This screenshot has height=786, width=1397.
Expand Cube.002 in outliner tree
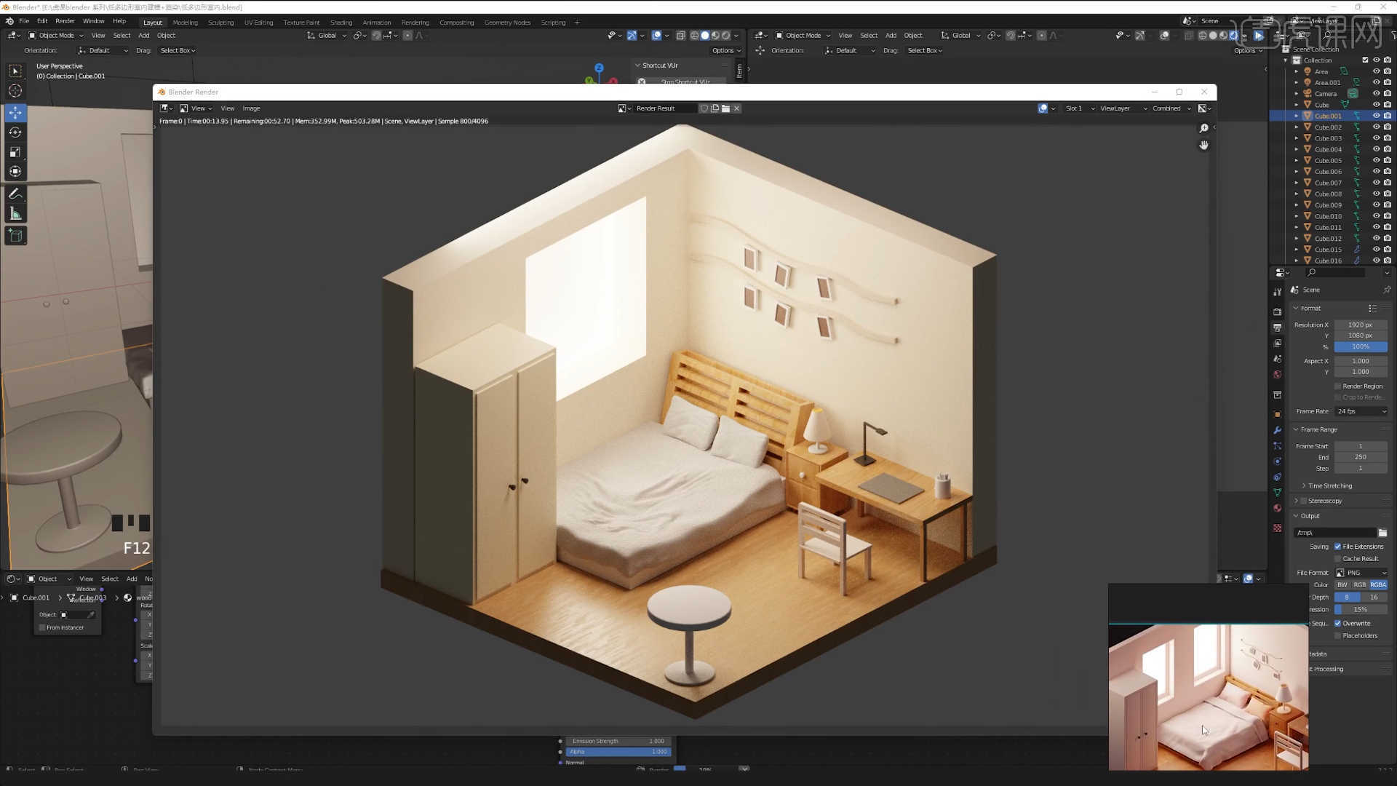point(1297,127)
